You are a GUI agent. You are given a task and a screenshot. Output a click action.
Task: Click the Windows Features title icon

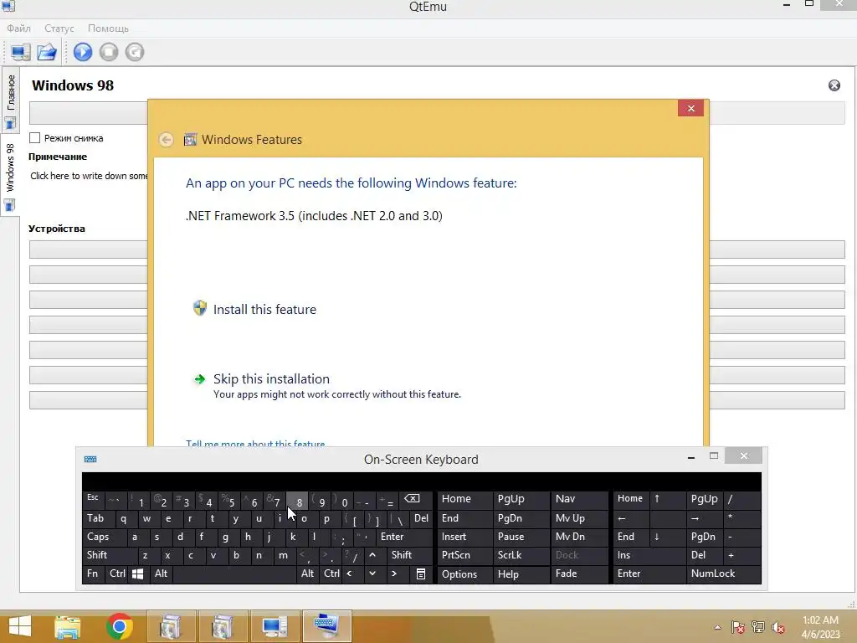[190, 140]
